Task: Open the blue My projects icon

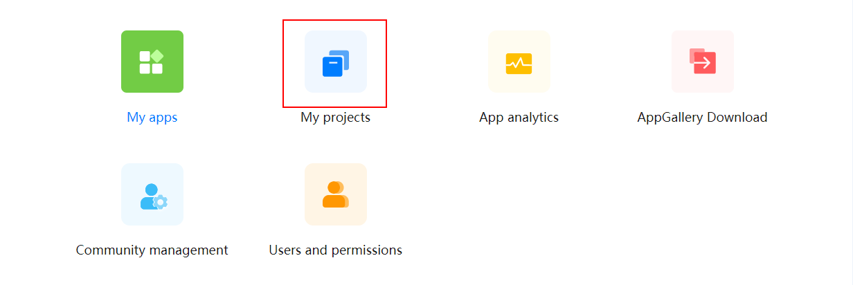Action: tap(336, 62)
